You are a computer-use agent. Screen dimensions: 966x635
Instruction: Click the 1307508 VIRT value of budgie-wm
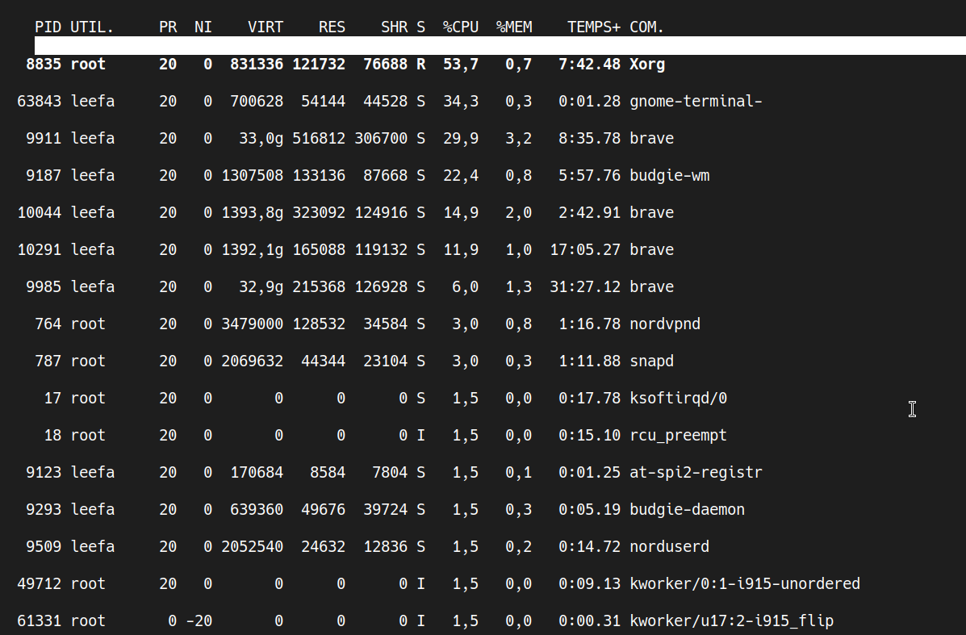tap(253, 176)
